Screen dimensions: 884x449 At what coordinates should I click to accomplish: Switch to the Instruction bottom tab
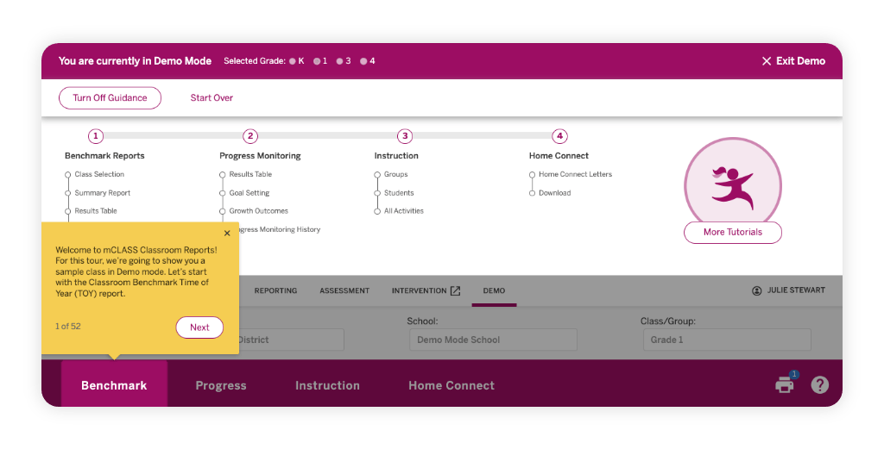pos(327,385)
